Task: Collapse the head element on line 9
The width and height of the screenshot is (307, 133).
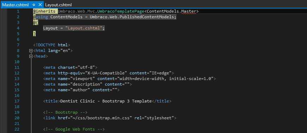Action: click(x=31, y=56)
